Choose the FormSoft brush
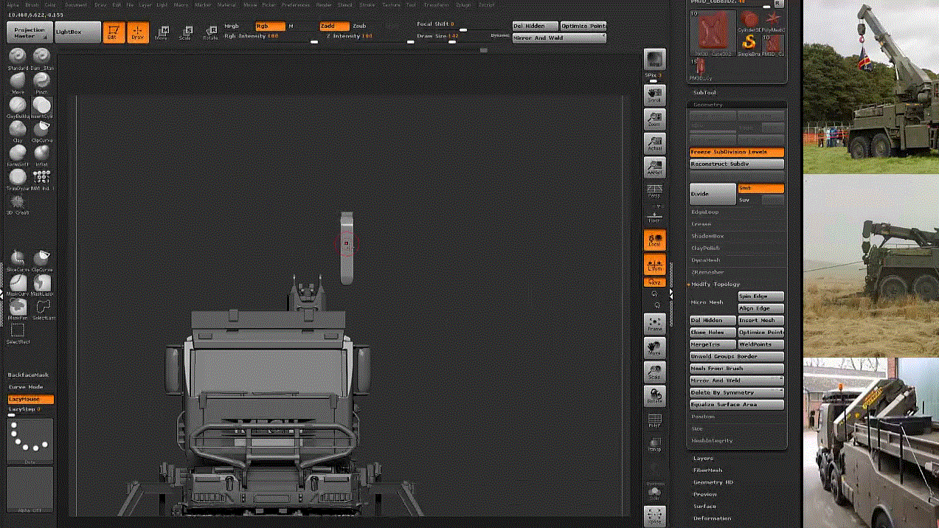The height and width of the screenshot is (528, 939). click(18, 155)
